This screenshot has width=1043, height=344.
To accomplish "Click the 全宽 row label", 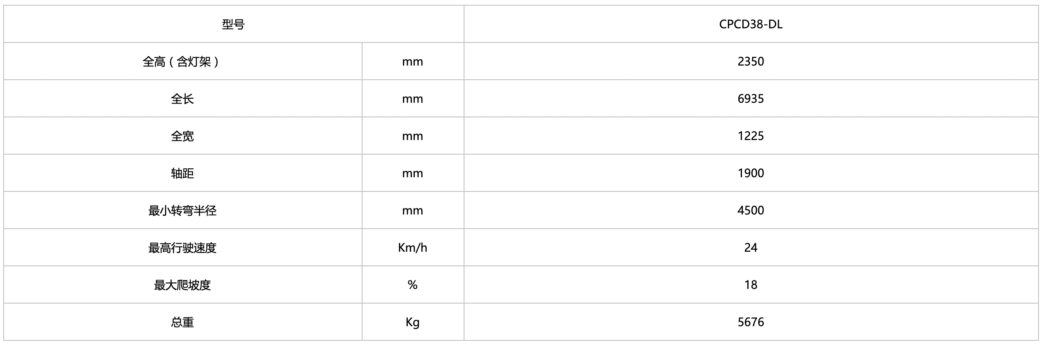I will (x=182, y=136).
